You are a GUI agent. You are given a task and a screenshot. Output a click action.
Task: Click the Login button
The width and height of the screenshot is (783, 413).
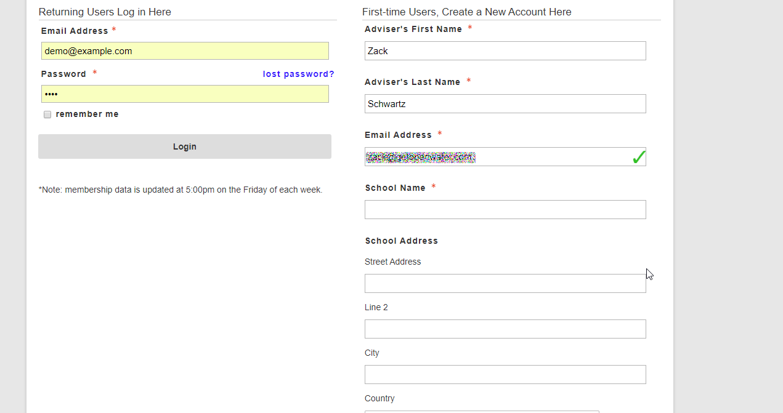[185, 146]
